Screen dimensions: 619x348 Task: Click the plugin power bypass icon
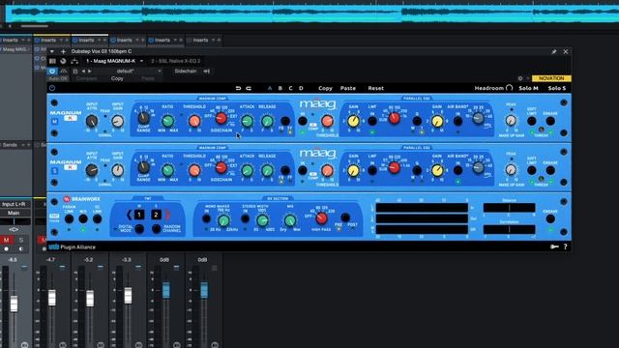(52, 88)
